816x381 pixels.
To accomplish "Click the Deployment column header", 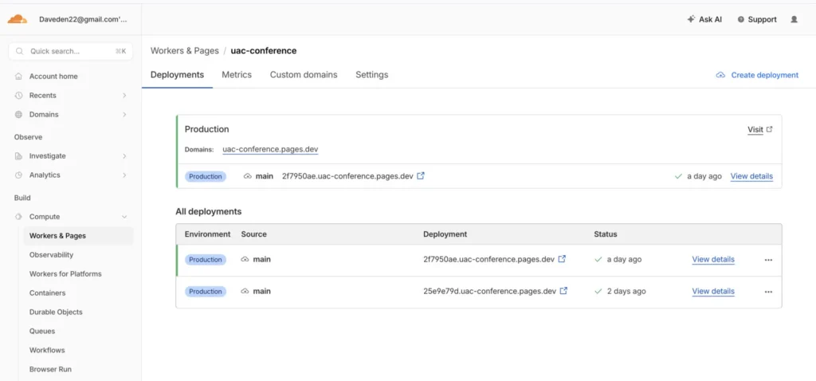I will point(445,234).
